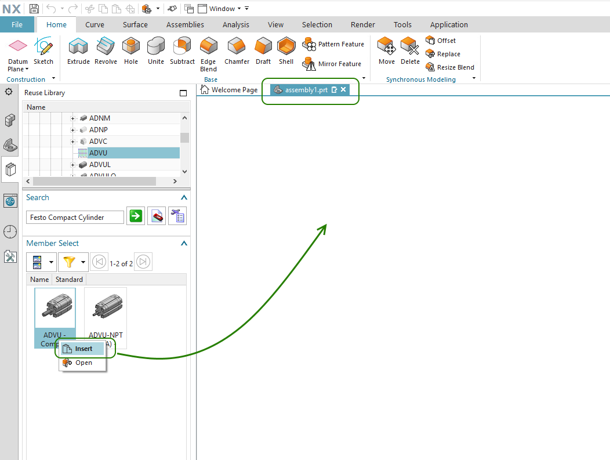Click the Move icon in Synchronous Modeling
The height and width of the screenshot is (460, 610).
pos(386,51)
